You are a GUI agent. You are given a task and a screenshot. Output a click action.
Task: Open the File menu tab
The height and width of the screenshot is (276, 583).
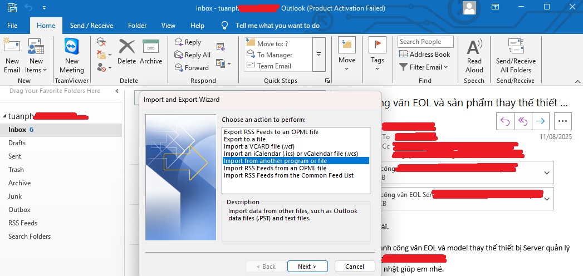(12, 26)
